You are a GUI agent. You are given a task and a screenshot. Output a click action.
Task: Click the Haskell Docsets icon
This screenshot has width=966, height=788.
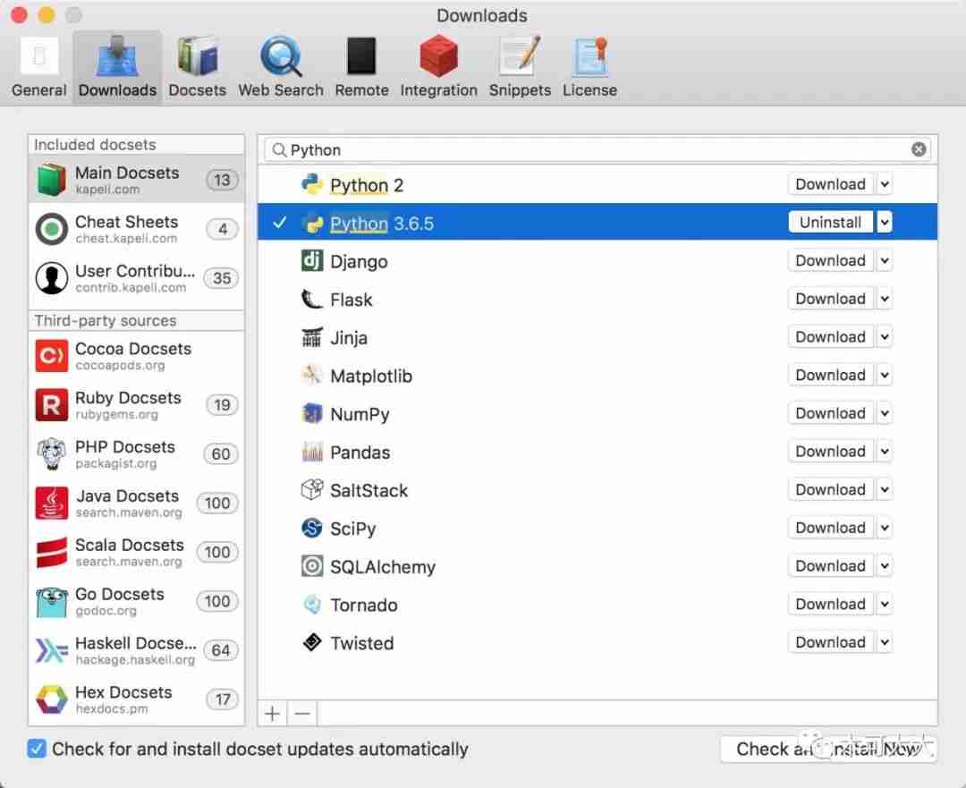[51, 650]
